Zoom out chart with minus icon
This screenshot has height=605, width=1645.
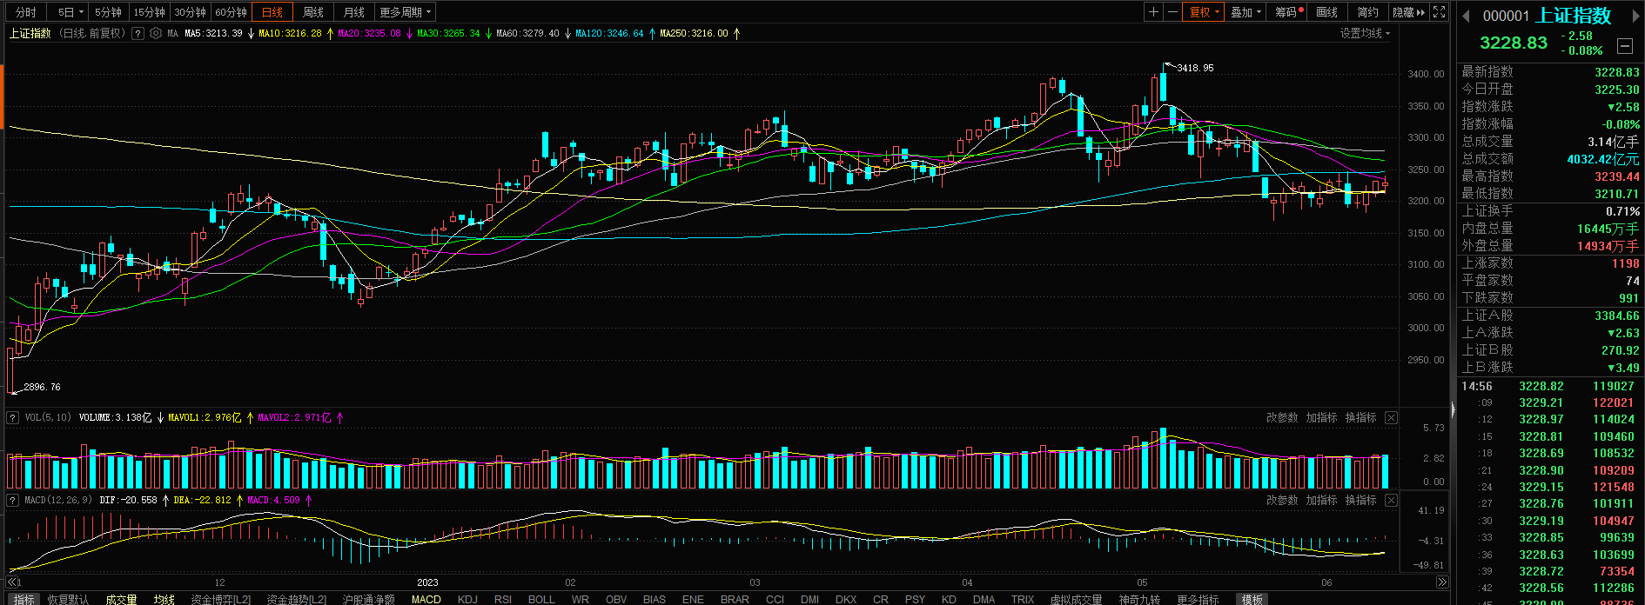pos(1172,12)
